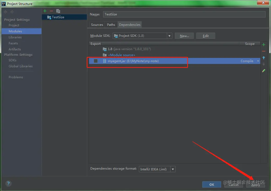
Task: Add a new module with green plus
Action: 45,11
